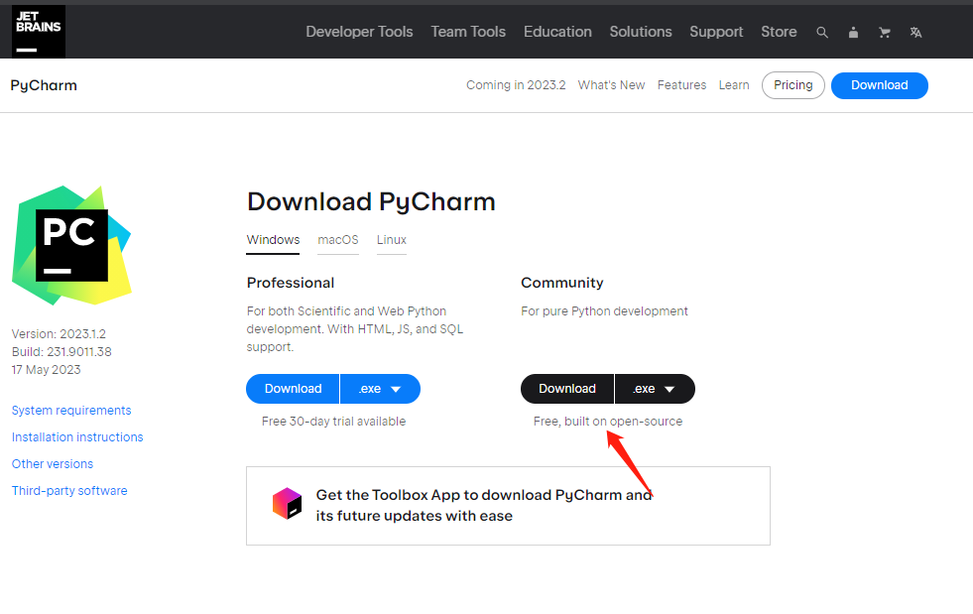Viewport: 973px width, 614px height.
Task: Click the Toolbox App banner
Action: tap(508, 506)
